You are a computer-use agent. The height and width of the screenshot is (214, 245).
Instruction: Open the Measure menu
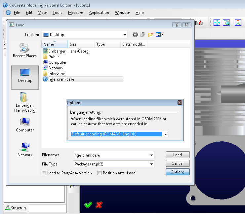[75, 13]
